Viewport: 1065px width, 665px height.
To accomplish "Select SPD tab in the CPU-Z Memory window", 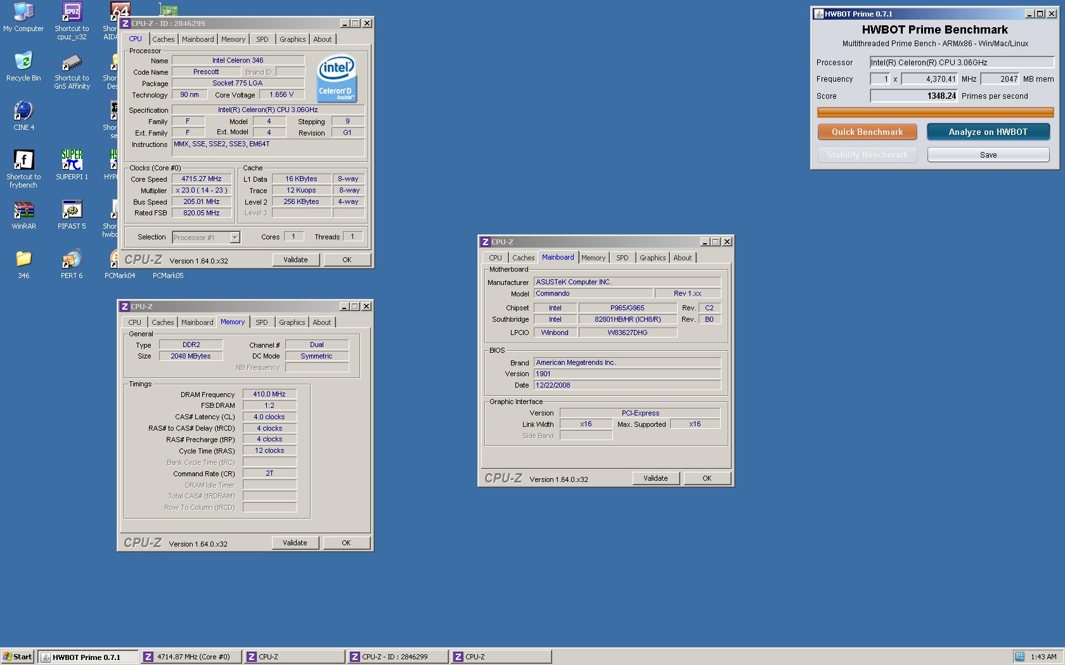I will coord(262,322).
